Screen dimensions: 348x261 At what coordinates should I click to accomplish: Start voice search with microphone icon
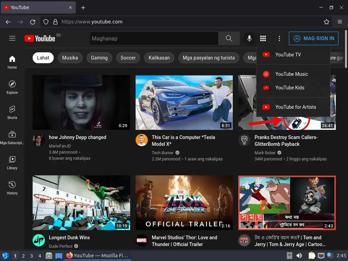249,38
